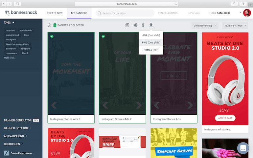Collapse the TAGS section

(x=9, y=23)
